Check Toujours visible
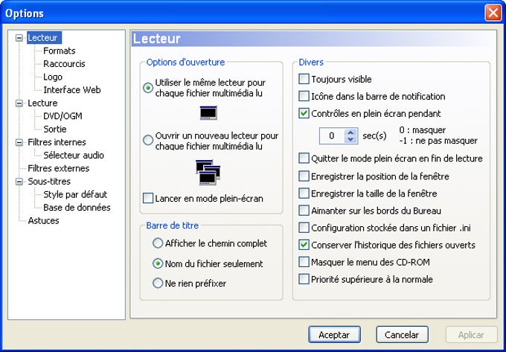 point(304,79)
